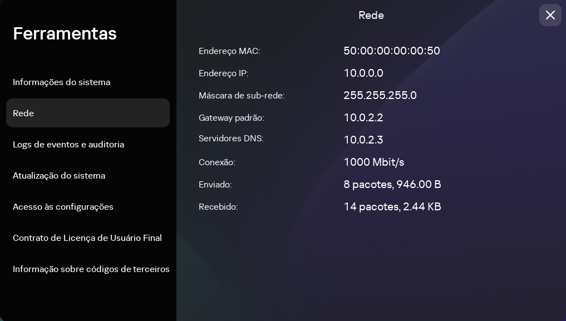Click the connection speed 1000 Mbit/s

point(374,162)
